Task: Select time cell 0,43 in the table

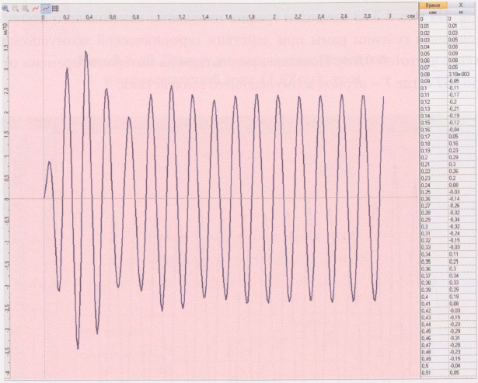Action: [434, 318]
